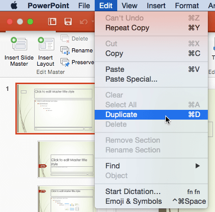Click the Undo arrow icon

(83, 22)
